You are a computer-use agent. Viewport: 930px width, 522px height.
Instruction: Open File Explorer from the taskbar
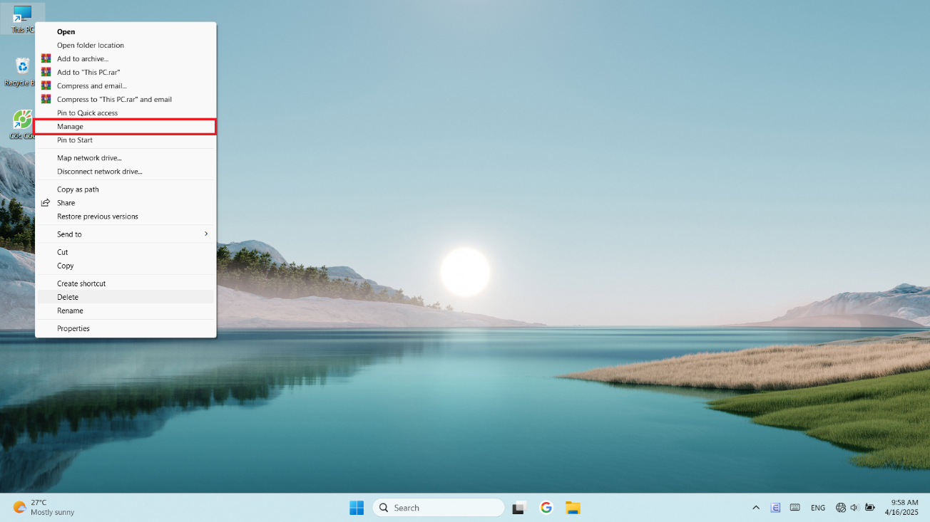pos(573,508)
